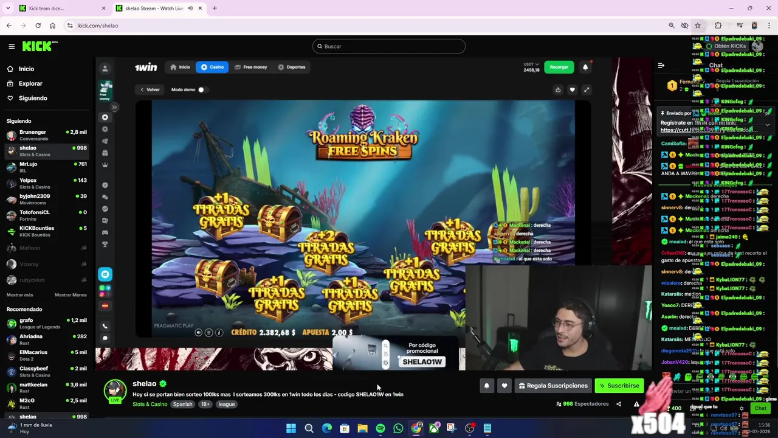
Task: Open Explorar in the sidebar
Action: (x=30, y=83)
